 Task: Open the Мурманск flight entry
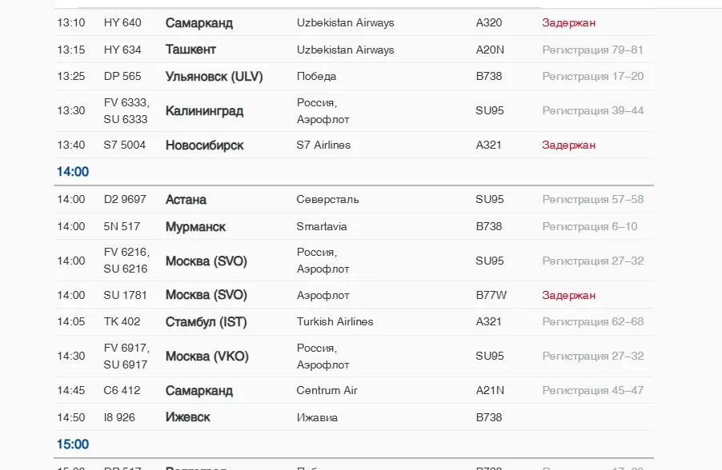coord(195,227)
